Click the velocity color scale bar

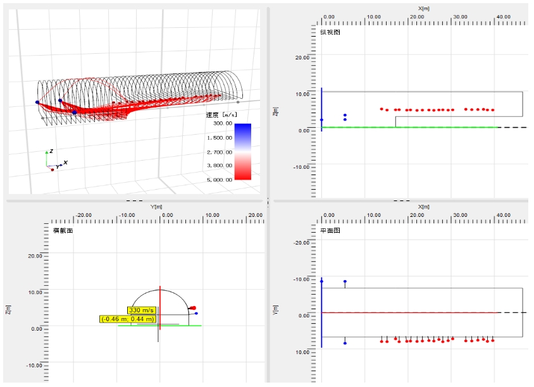pyautogui.click(x=242, y=152)
